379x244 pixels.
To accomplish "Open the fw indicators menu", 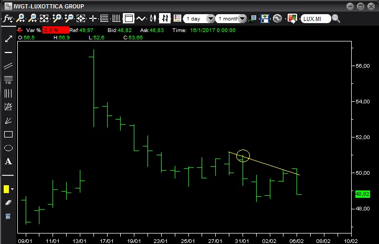I will (x=8, y=18).
